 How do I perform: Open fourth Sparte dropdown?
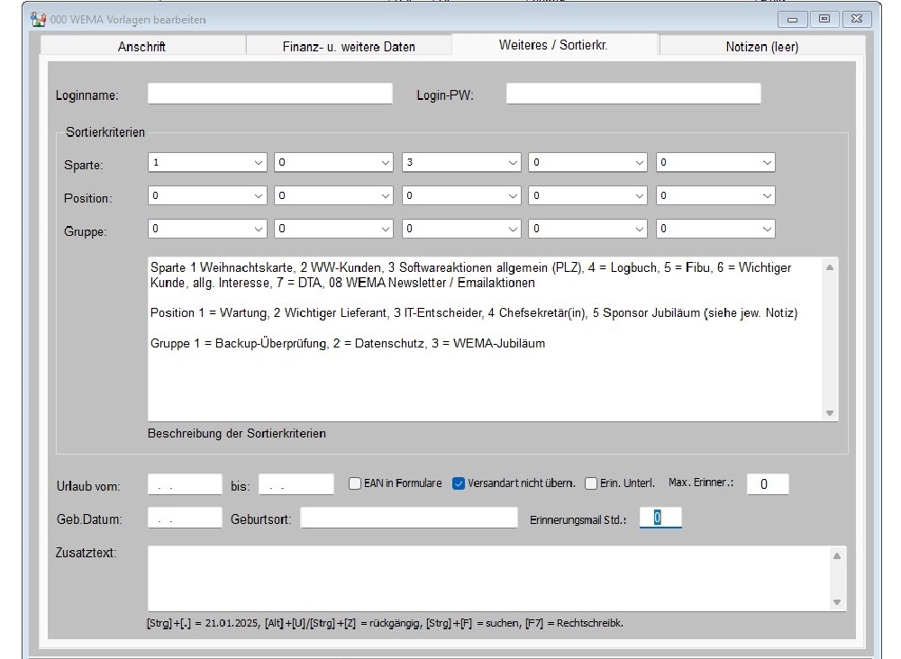(x=587, y=162)
